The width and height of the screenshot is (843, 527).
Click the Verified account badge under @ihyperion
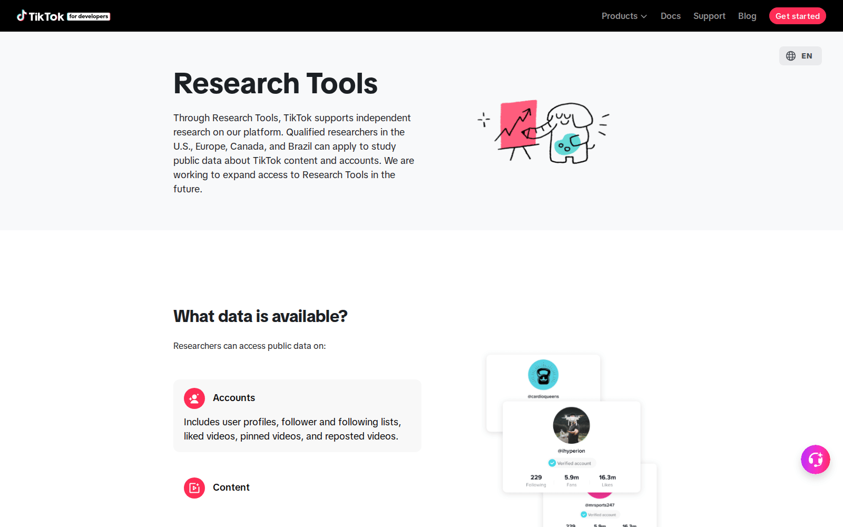pyautogui.click(x=571, y=463)
